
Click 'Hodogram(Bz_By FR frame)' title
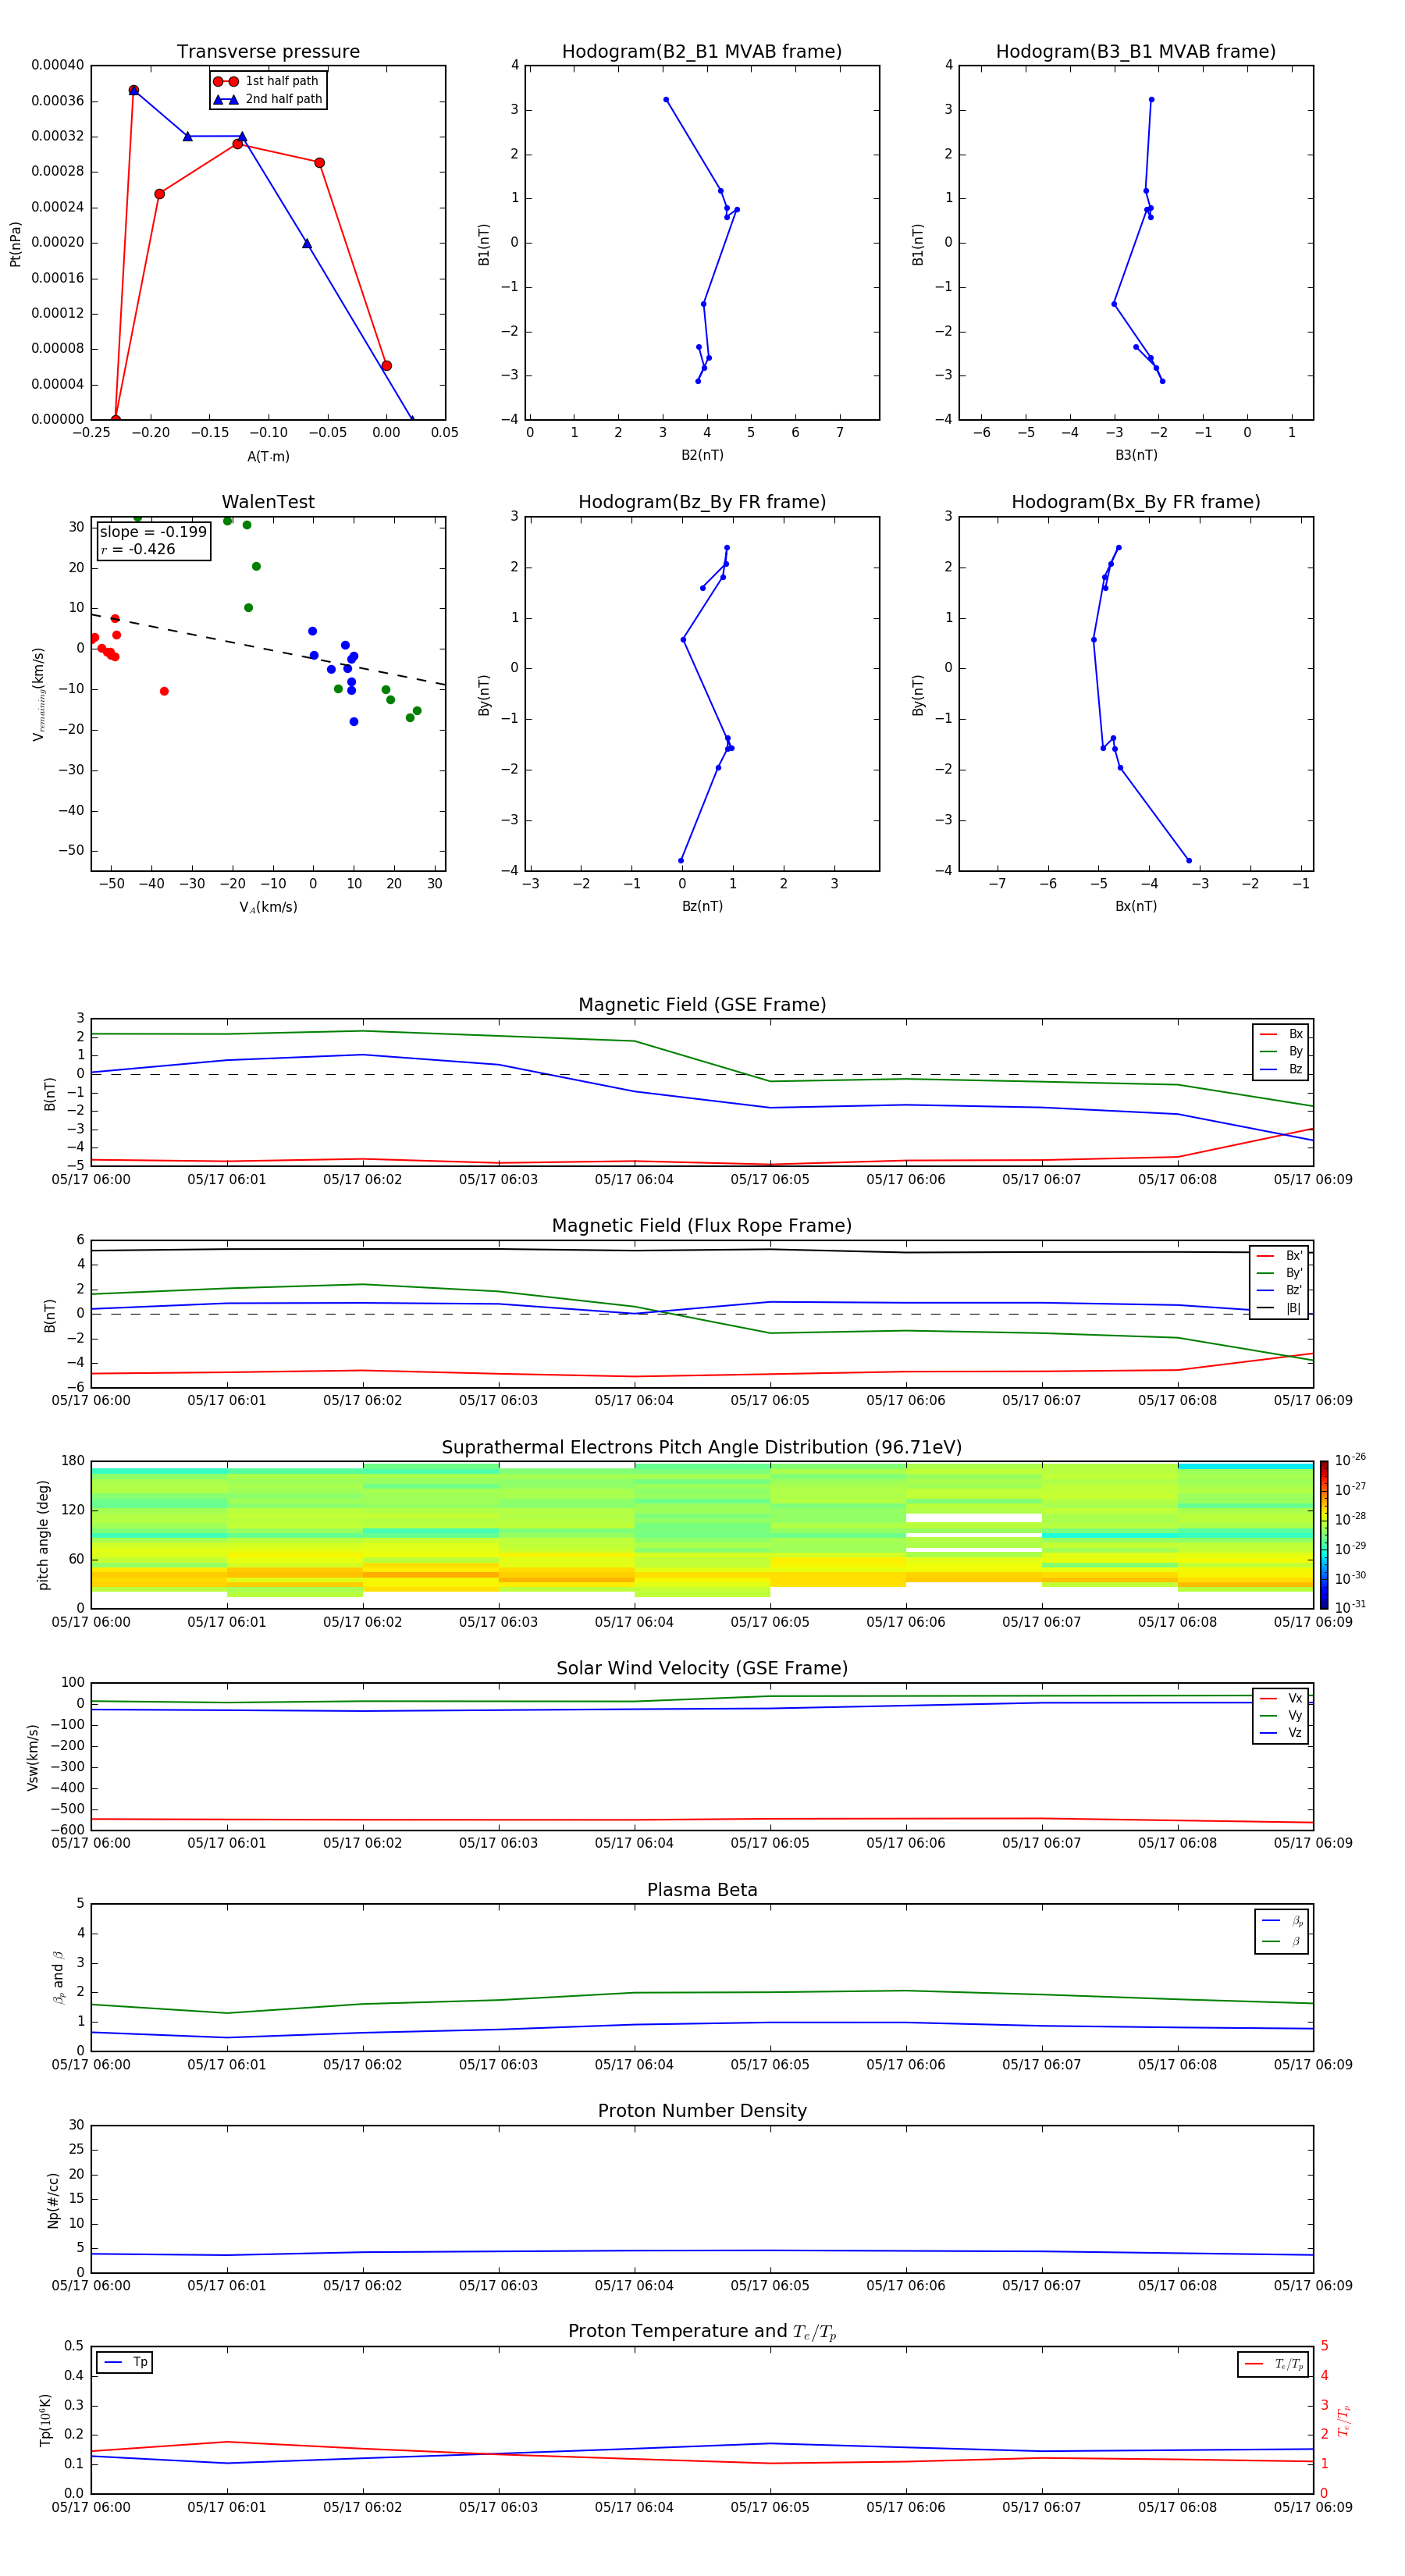click(x=702, y=502)
